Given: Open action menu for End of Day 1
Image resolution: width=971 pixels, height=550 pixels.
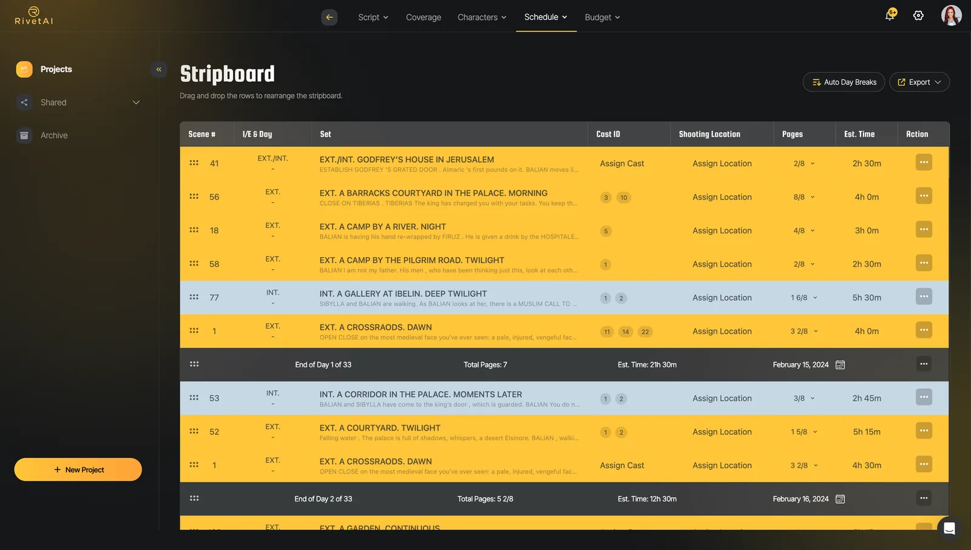Looking at the screenshot, I should pos(924,364).
